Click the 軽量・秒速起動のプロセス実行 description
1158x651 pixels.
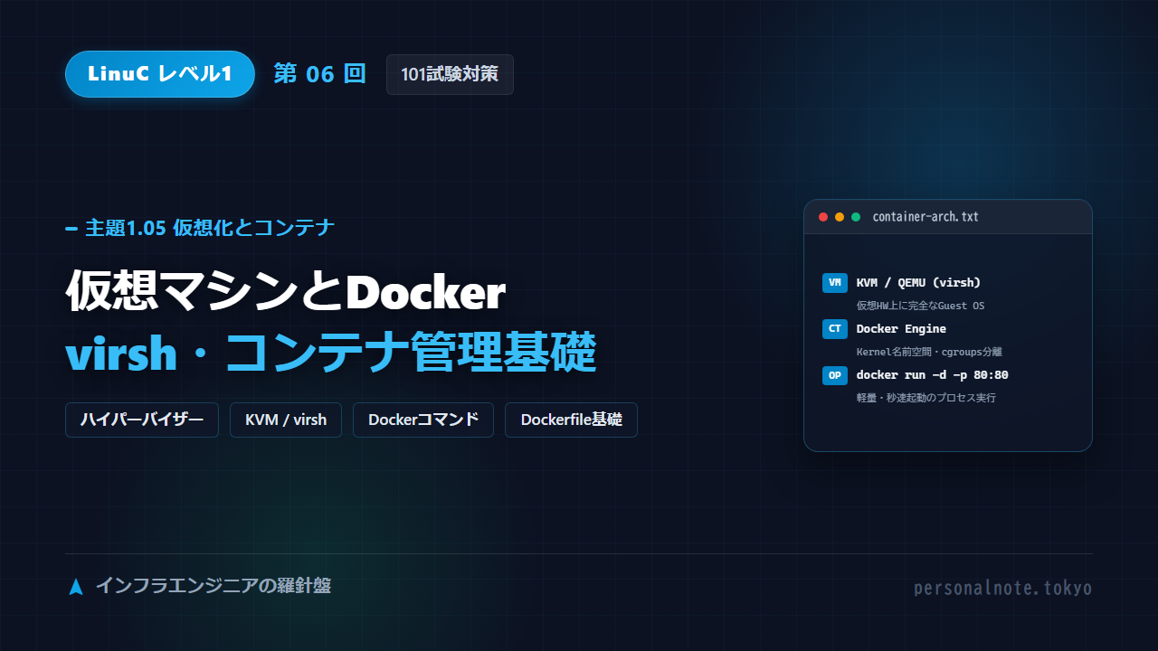point(925,398)
